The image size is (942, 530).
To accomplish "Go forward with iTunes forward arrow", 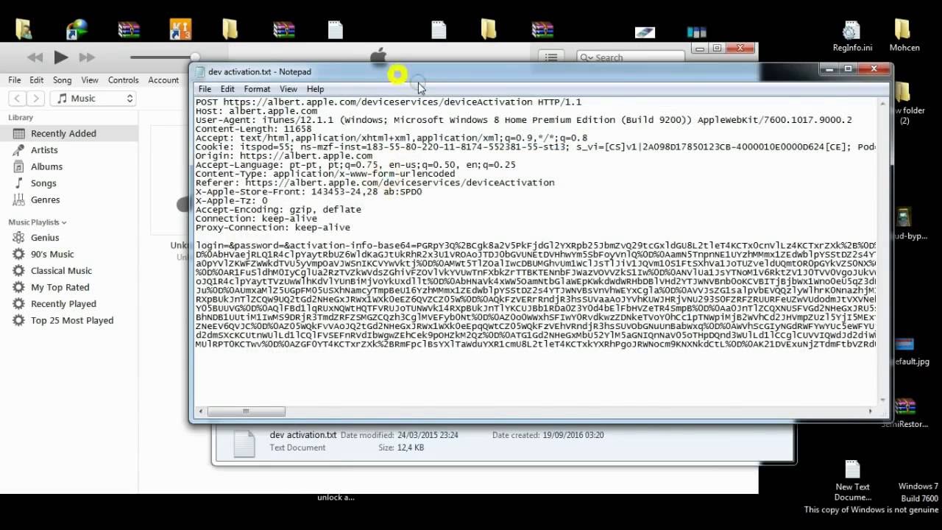I will [x=35, y=98].
